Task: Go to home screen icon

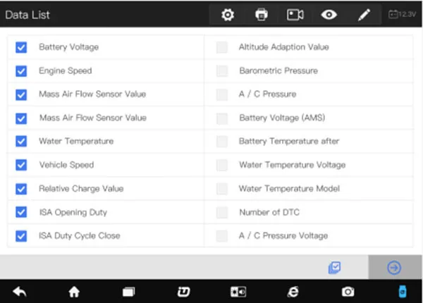Action: pos(74,292)
